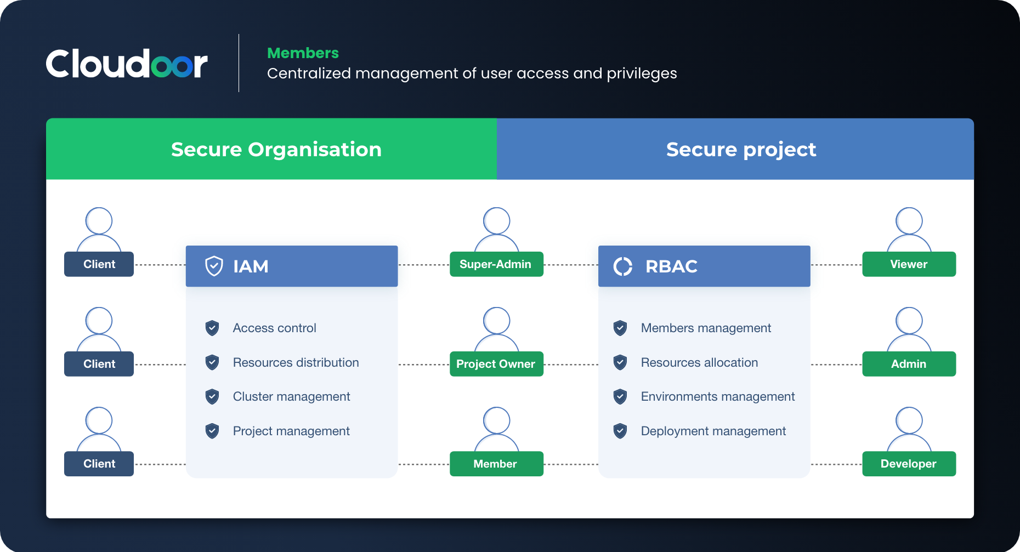1020x552 pixels.
Task: Click the Deployment management list item
Action: click(700, 431)
